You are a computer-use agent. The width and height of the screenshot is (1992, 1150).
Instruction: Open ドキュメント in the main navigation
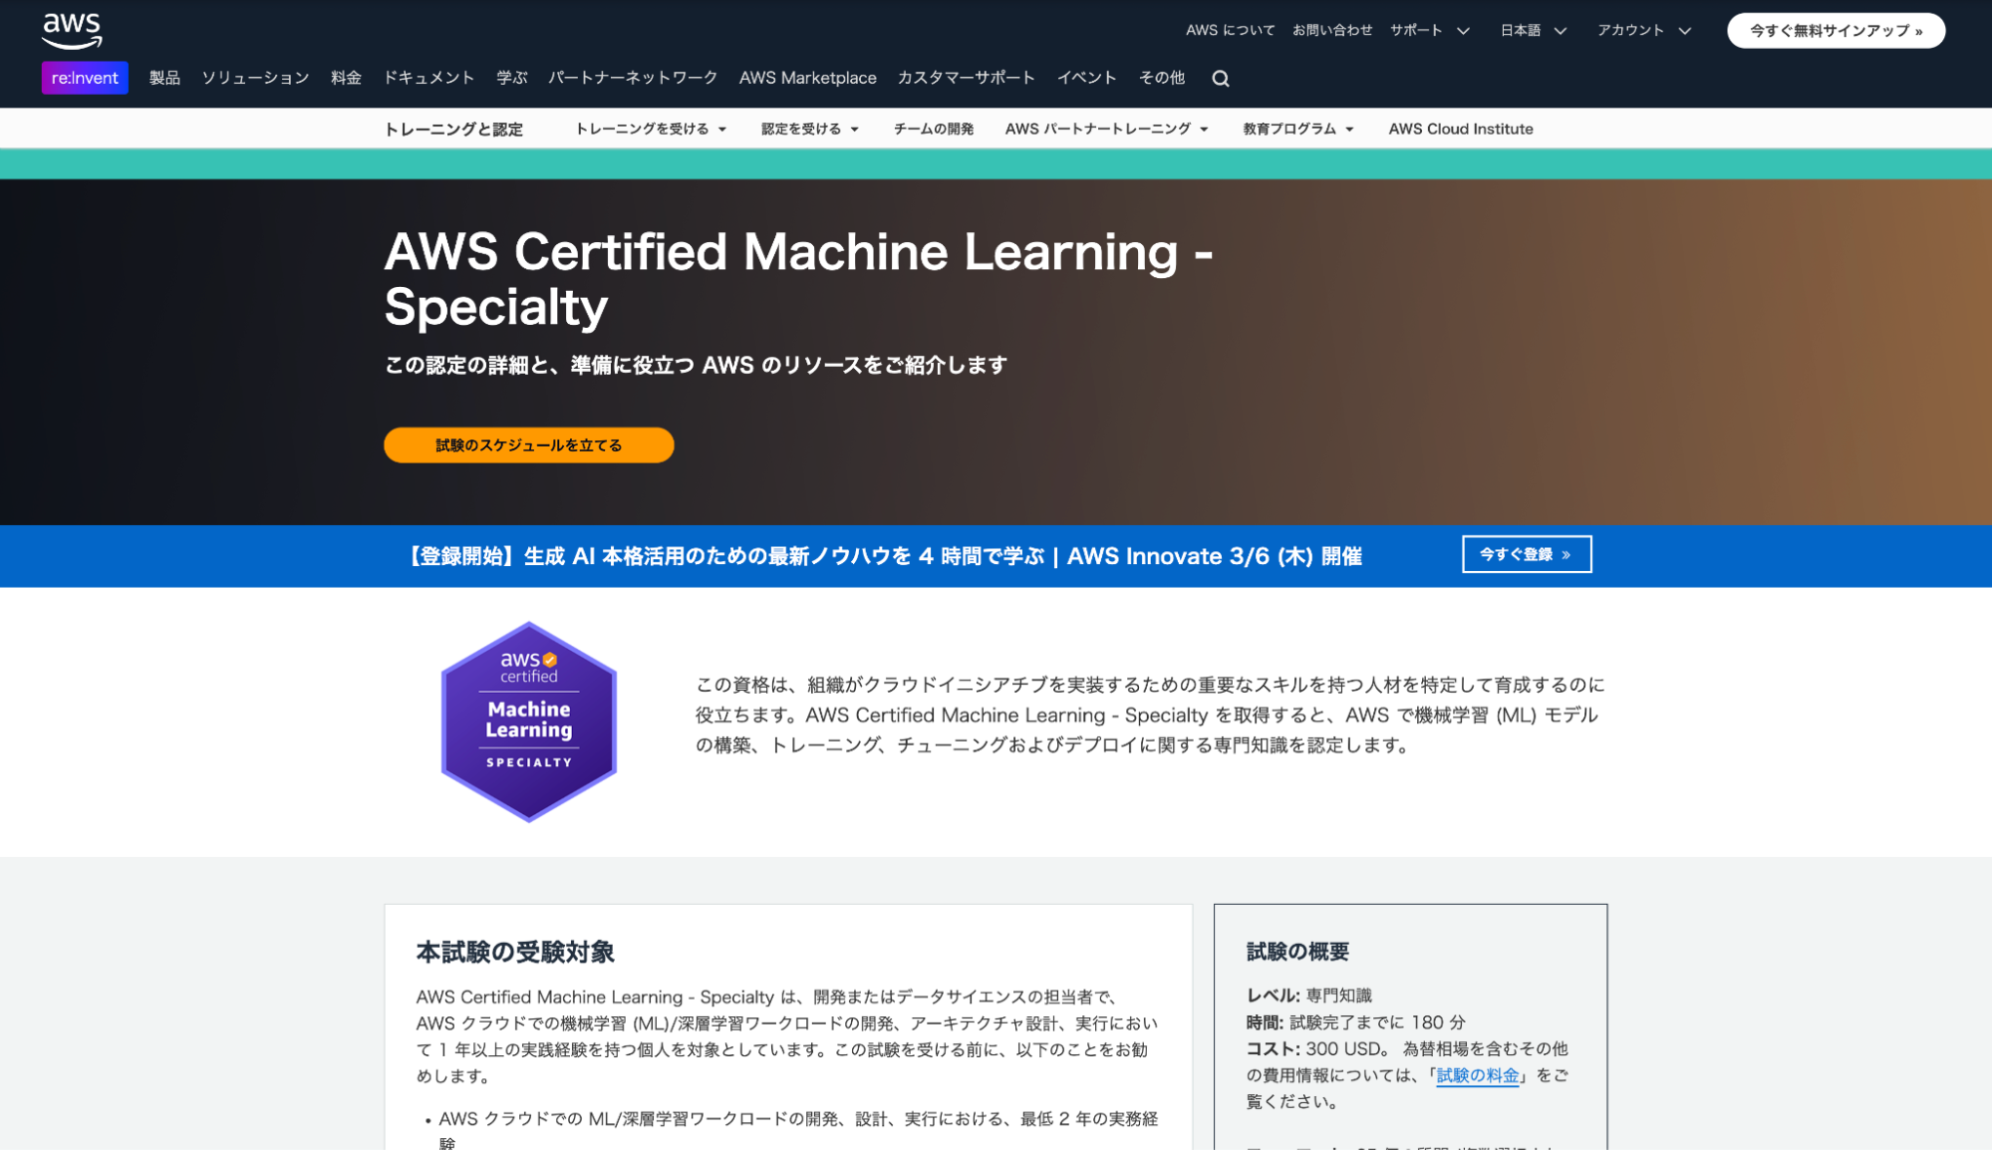pos(428,78)
